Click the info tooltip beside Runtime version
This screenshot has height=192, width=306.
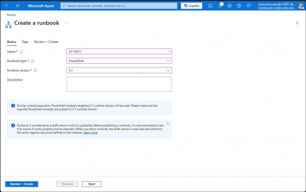pos(35,70)
